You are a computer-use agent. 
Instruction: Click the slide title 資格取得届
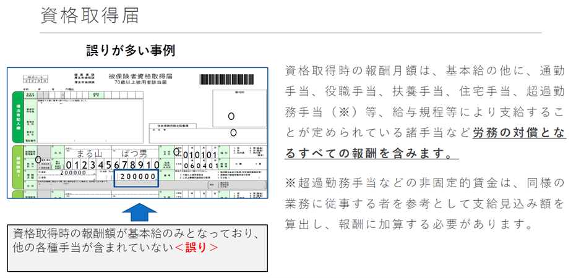tap(90, 15)
